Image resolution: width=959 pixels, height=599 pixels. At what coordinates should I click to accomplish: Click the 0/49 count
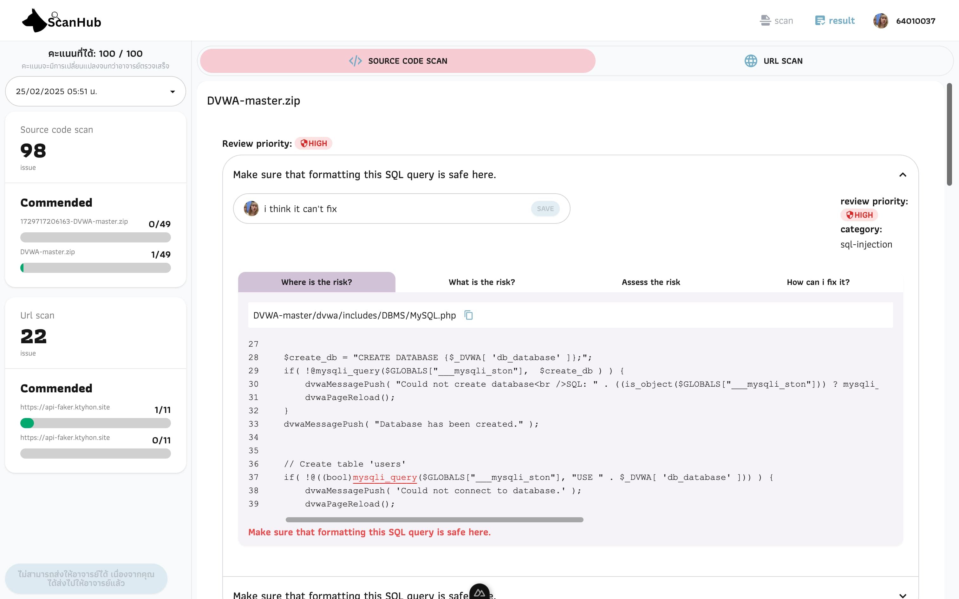(160, 224)
